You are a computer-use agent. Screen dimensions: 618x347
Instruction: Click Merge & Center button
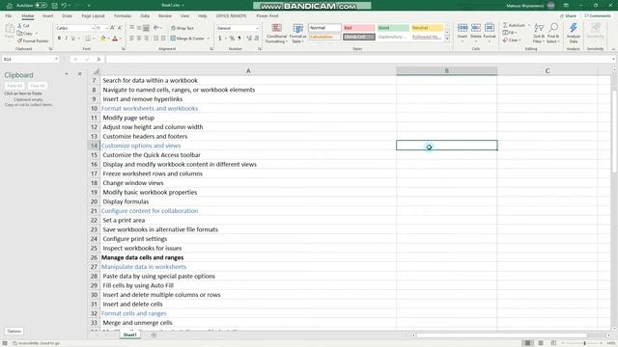pos(187,39)
